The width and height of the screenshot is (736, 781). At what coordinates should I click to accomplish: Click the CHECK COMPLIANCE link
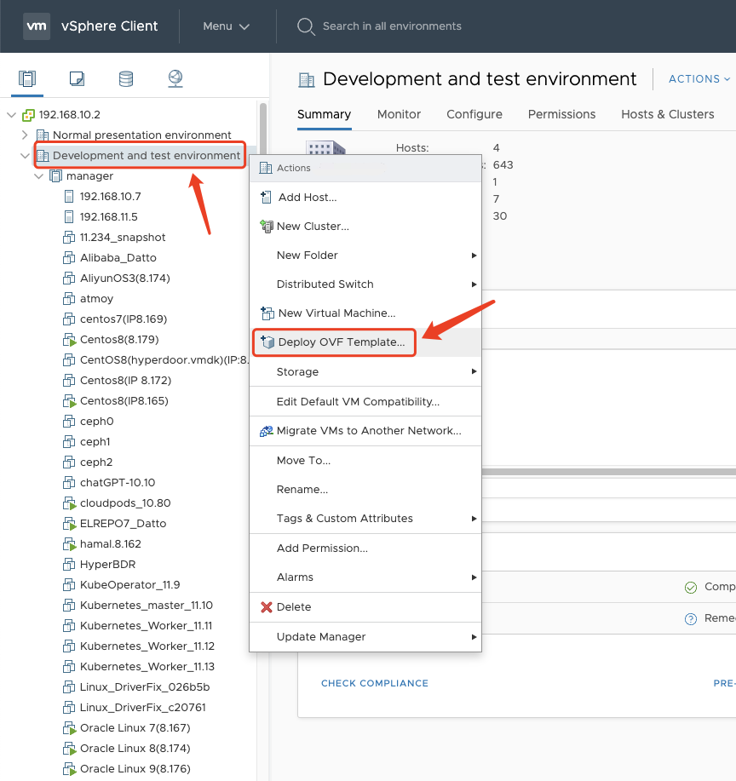[374, 683]
